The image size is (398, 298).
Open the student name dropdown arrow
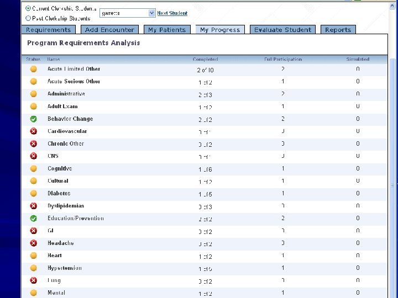151,13
